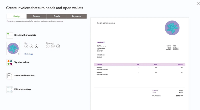
Task: Click the Hide logo link
Action: pyautogui.click(x=29, y=54)
